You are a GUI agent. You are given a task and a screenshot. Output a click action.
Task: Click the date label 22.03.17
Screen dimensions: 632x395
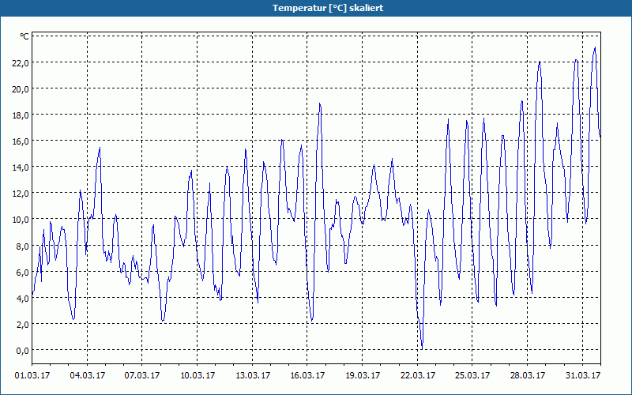click(418, 376)
